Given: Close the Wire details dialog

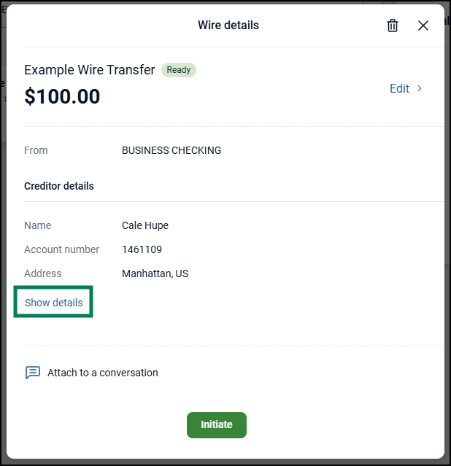Looking at the screenshot, I should point(423,26).
